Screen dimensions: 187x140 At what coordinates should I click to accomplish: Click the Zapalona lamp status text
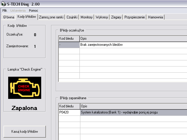tap(24, 108)
